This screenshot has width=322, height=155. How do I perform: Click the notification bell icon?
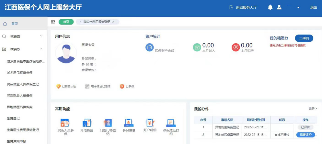(x=270, y=7)
